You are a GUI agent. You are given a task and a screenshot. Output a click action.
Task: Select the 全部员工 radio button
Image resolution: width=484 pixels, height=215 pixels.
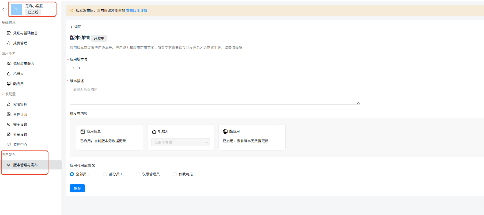pyautogui.click(x=72, y=174)
